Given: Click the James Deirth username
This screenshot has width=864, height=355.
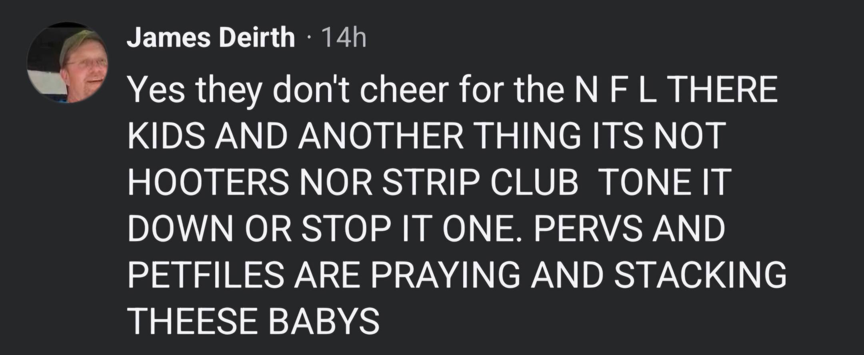Looking at the screenshot, I should (210, 39).
